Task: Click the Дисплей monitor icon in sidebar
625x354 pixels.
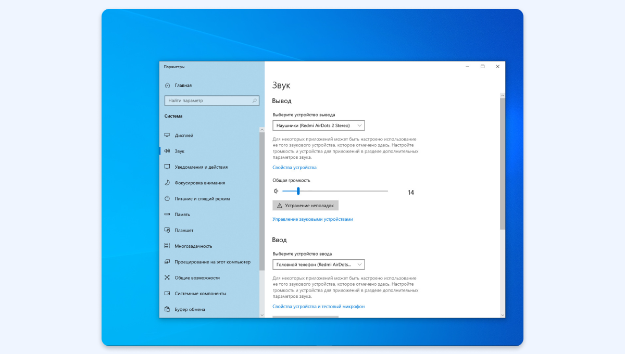Action: [x=167, y=135]
